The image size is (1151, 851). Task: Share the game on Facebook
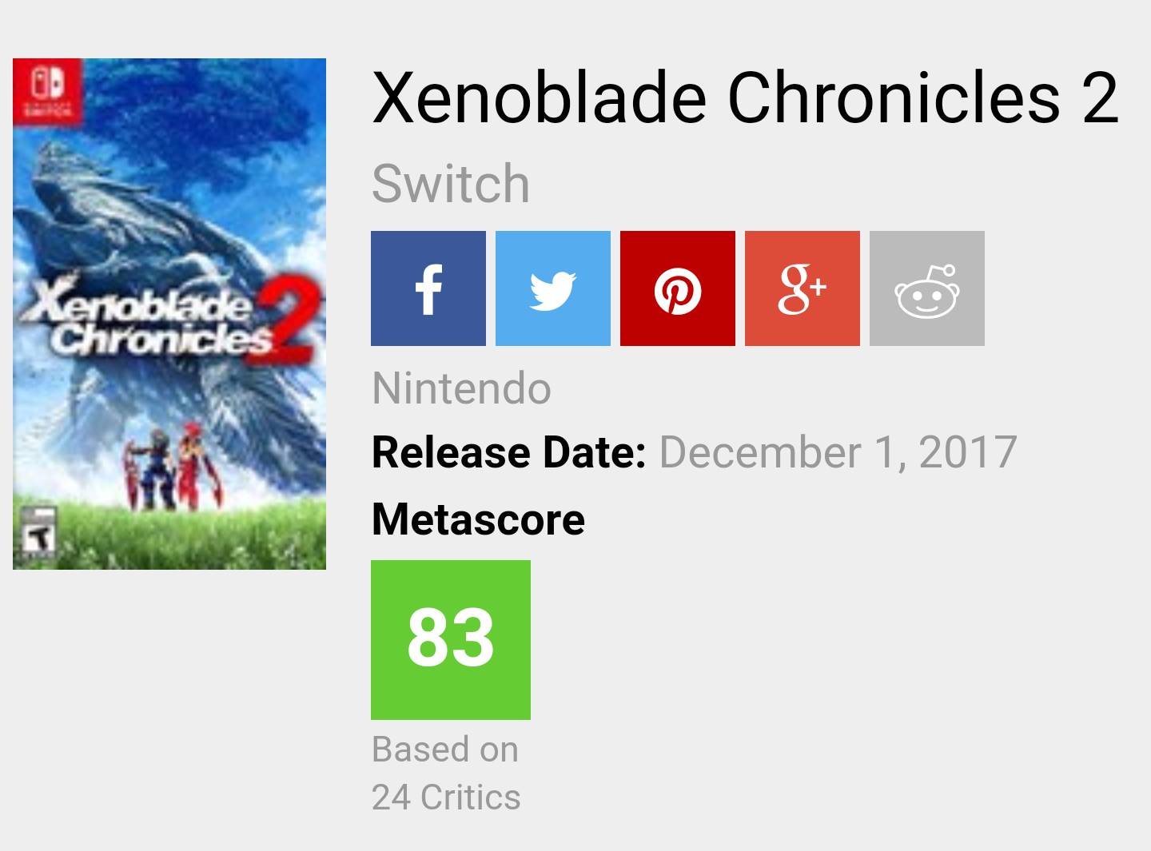(x=428, y=288)
